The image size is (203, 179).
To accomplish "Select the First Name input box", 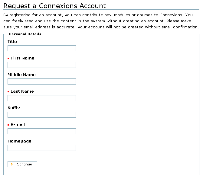I will click(42, 65).
